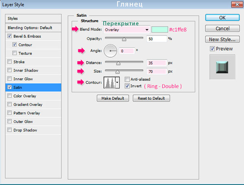The width and height of the screenshot is (244, 185).
Task: Click the Cancel button
Action: (x=222, y=29)
